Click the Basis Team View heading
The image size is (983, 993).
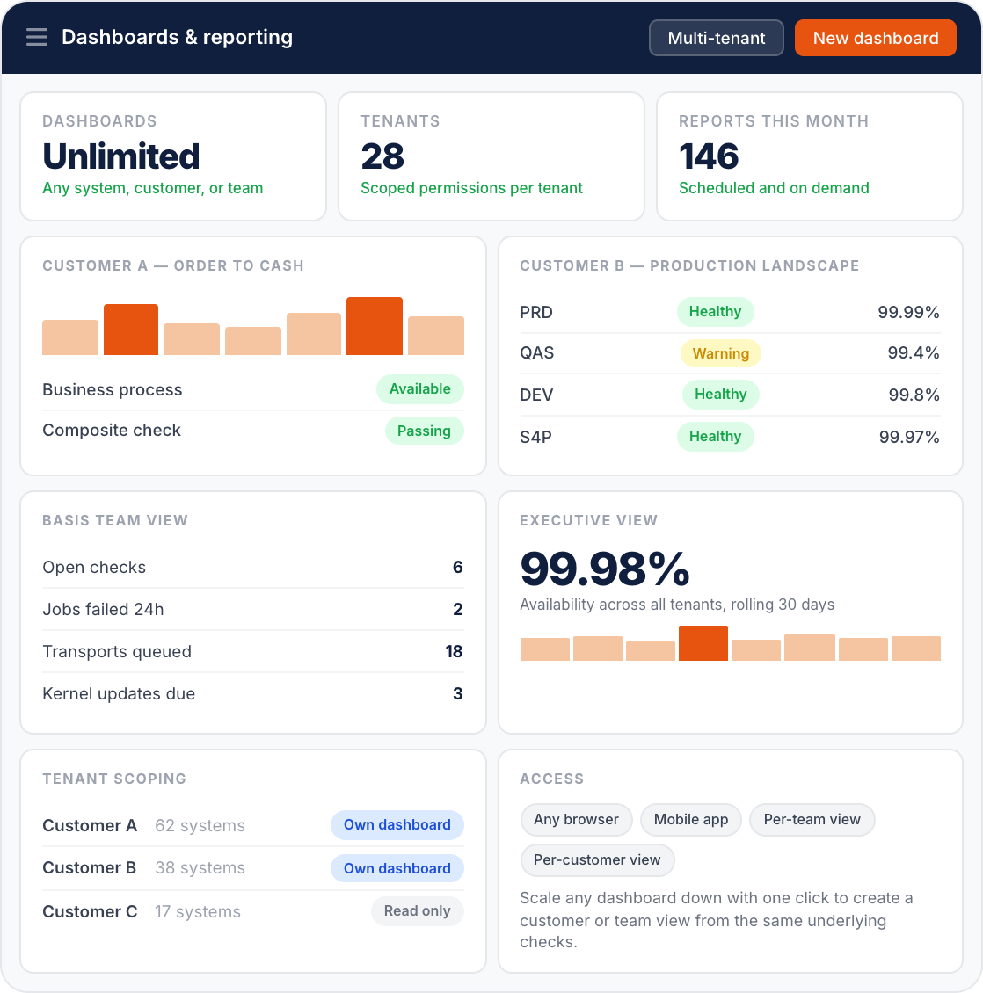(x=115, y=520)
